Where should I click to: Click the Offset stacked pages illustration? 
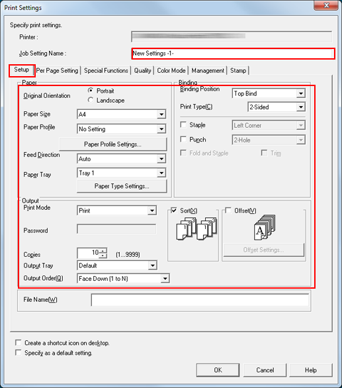[265, 227]
